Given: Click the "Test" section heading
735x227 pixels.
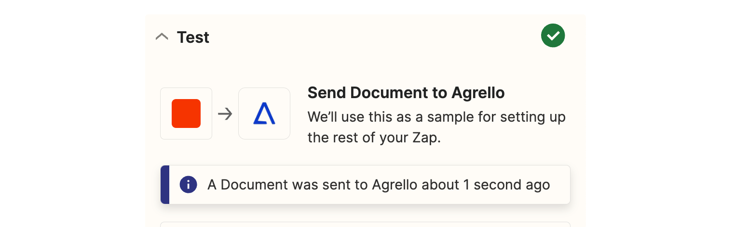Looking at the screenshot, I should (193, 37).
